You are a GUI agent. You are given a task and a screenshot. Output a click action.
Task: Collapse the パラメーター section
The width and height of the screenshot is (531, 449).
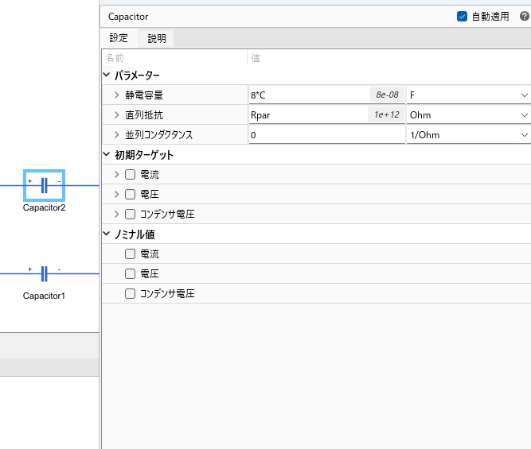107,75
